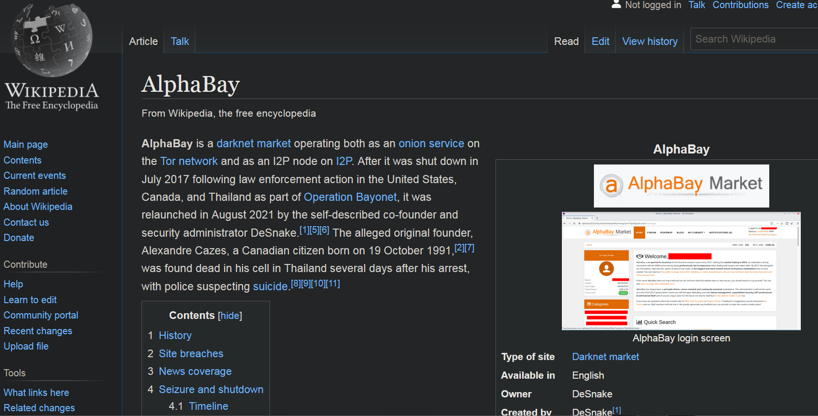
Task: Select the Edit tab
Action: tap(600, 42)
